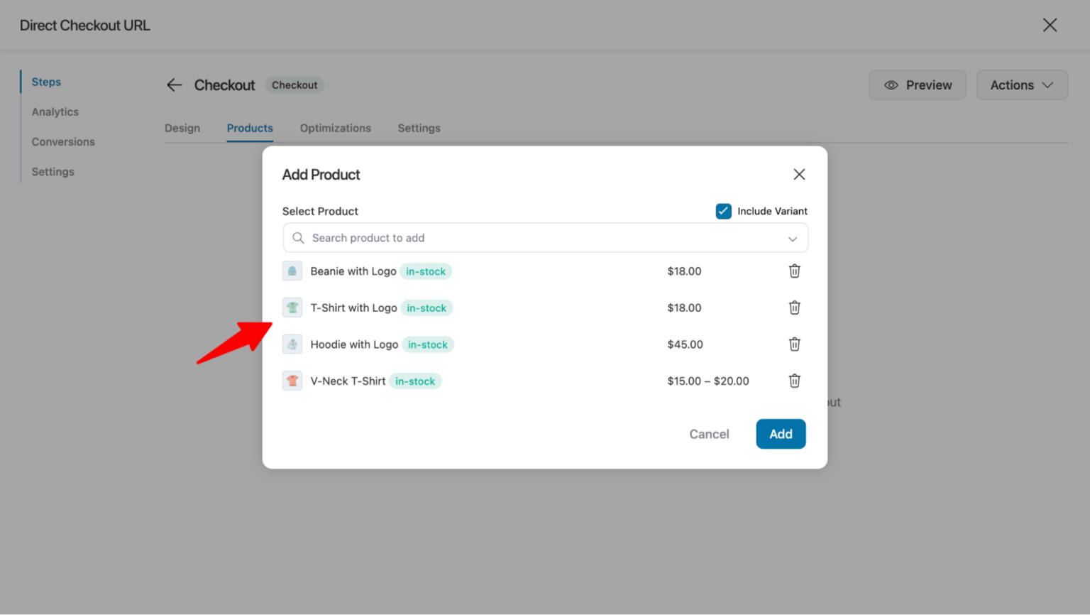Screen dimensions: 1090x615
Task: Click the search magnifier in the product field
Action: coord(298,238)
